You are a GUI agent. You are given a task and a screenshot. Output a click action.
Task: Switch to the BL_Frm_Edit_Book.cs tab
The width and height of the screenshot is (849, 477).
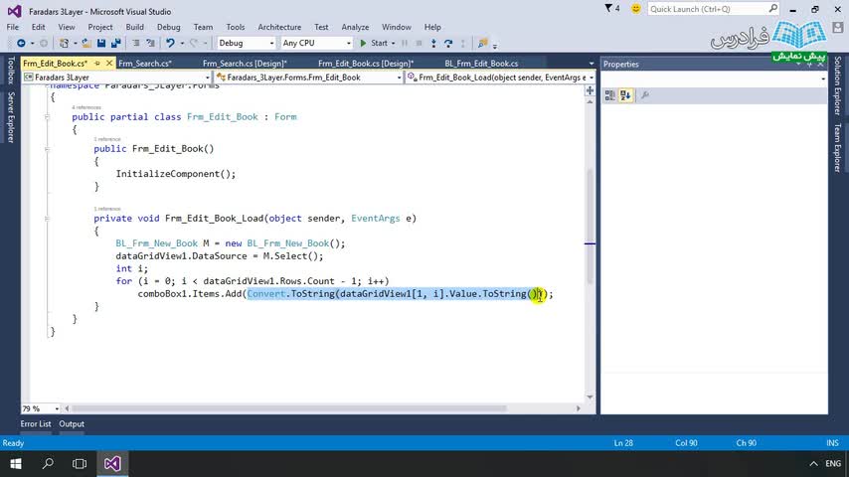[x=481, y=64]
